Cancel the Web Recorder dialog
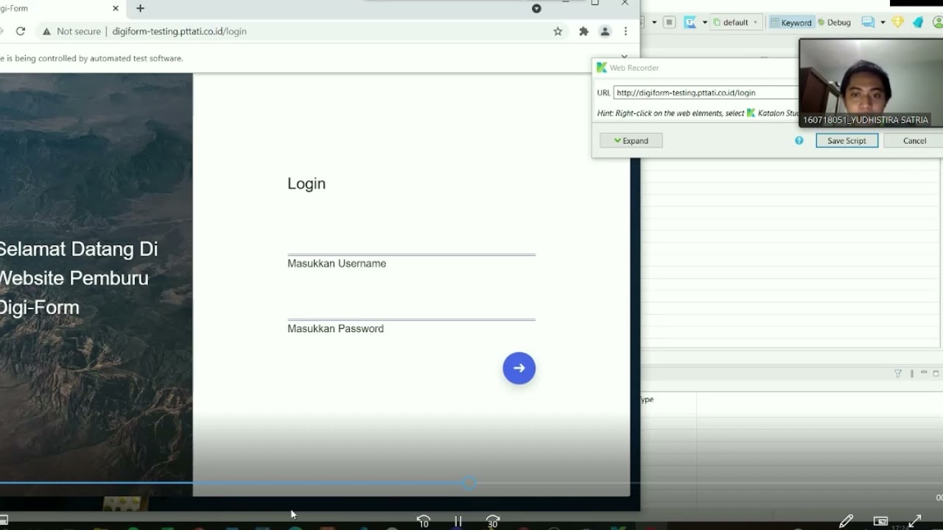This screenshot has height=530, width=943. point(914,141)
